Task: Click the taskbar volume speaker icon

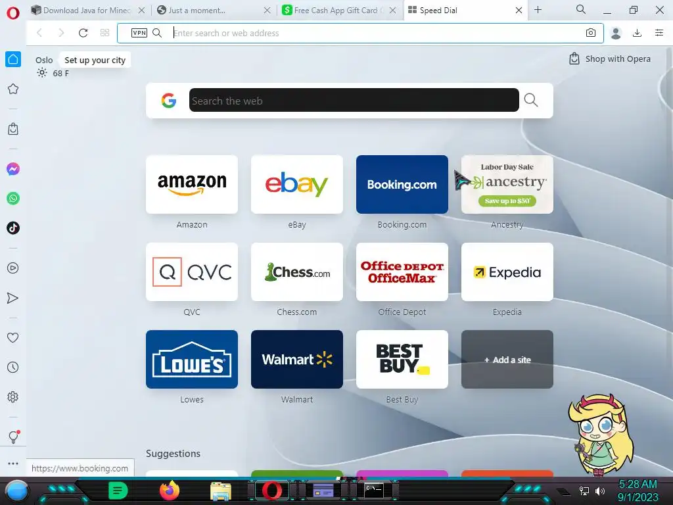Action: point(600,491)
